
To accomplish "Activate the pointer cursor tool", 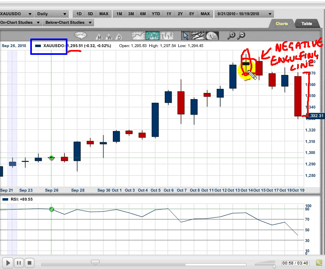I will pyautogui.click(x=186, y=36).
